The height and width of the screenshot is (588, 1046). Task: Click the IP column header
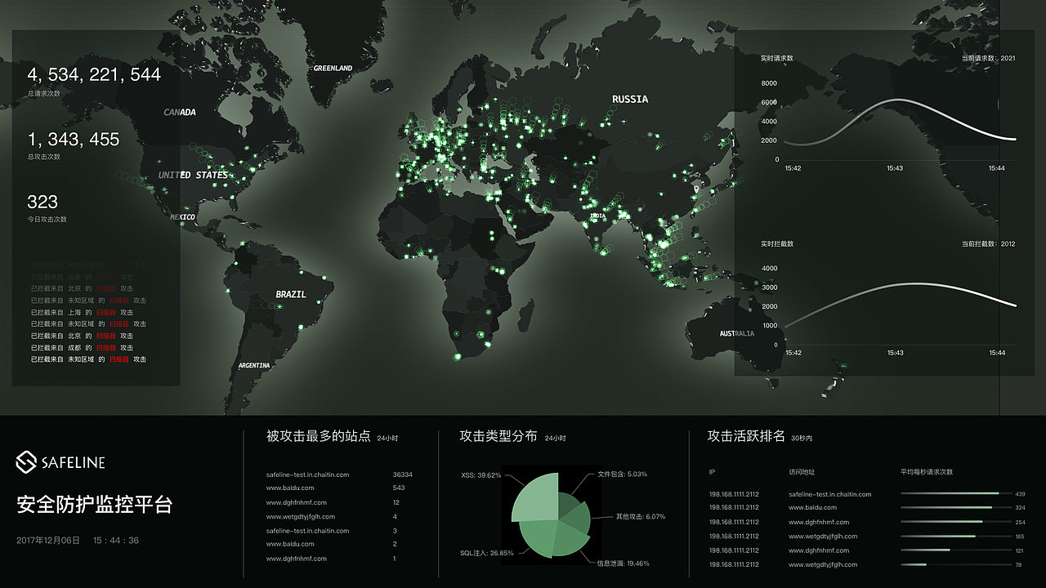(x=712, y=472)
